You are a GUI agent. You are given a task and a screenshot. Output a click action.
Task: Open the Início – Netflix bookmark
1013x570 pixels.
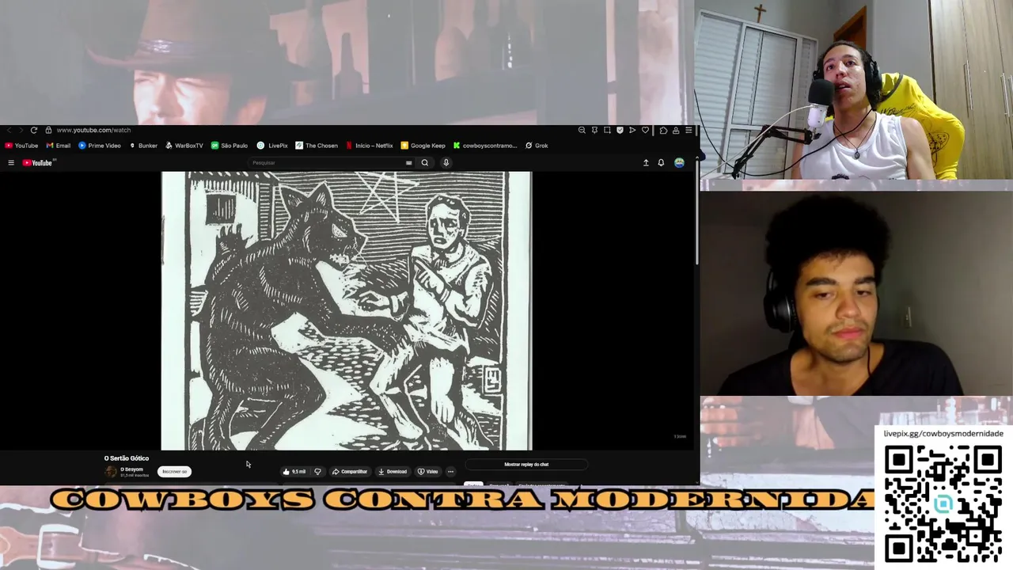click(370, 146)
